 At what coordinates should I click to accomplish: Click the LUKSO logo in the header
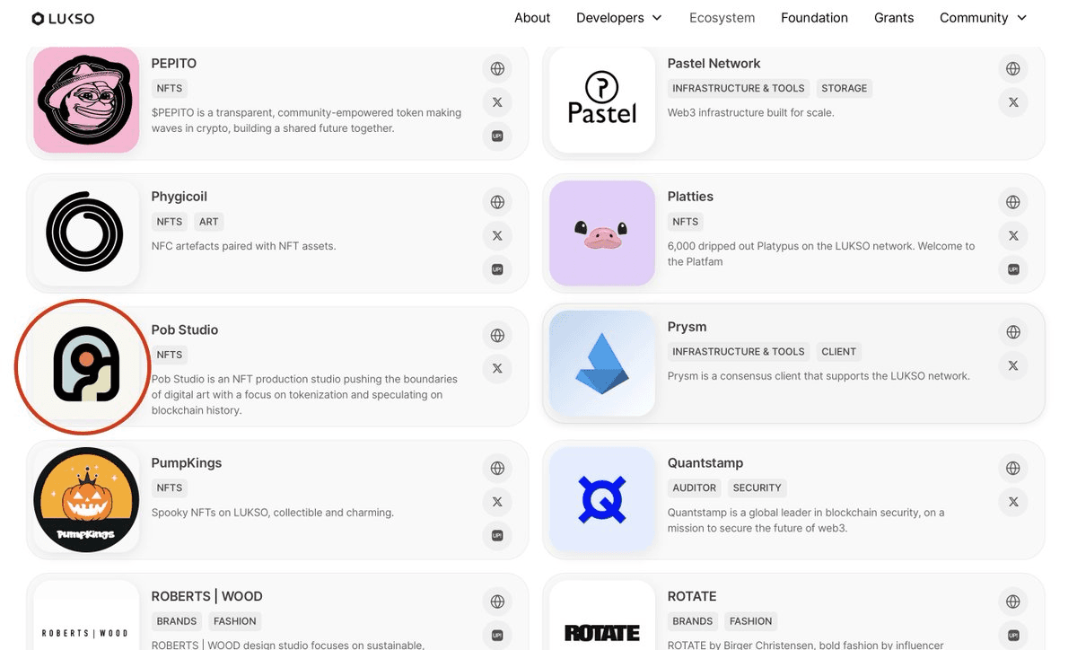pyautogui.click(x=63, y=18)
